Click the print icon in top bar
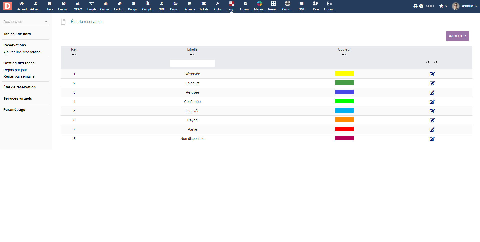 pyautogui.click(x=415, y=6)
